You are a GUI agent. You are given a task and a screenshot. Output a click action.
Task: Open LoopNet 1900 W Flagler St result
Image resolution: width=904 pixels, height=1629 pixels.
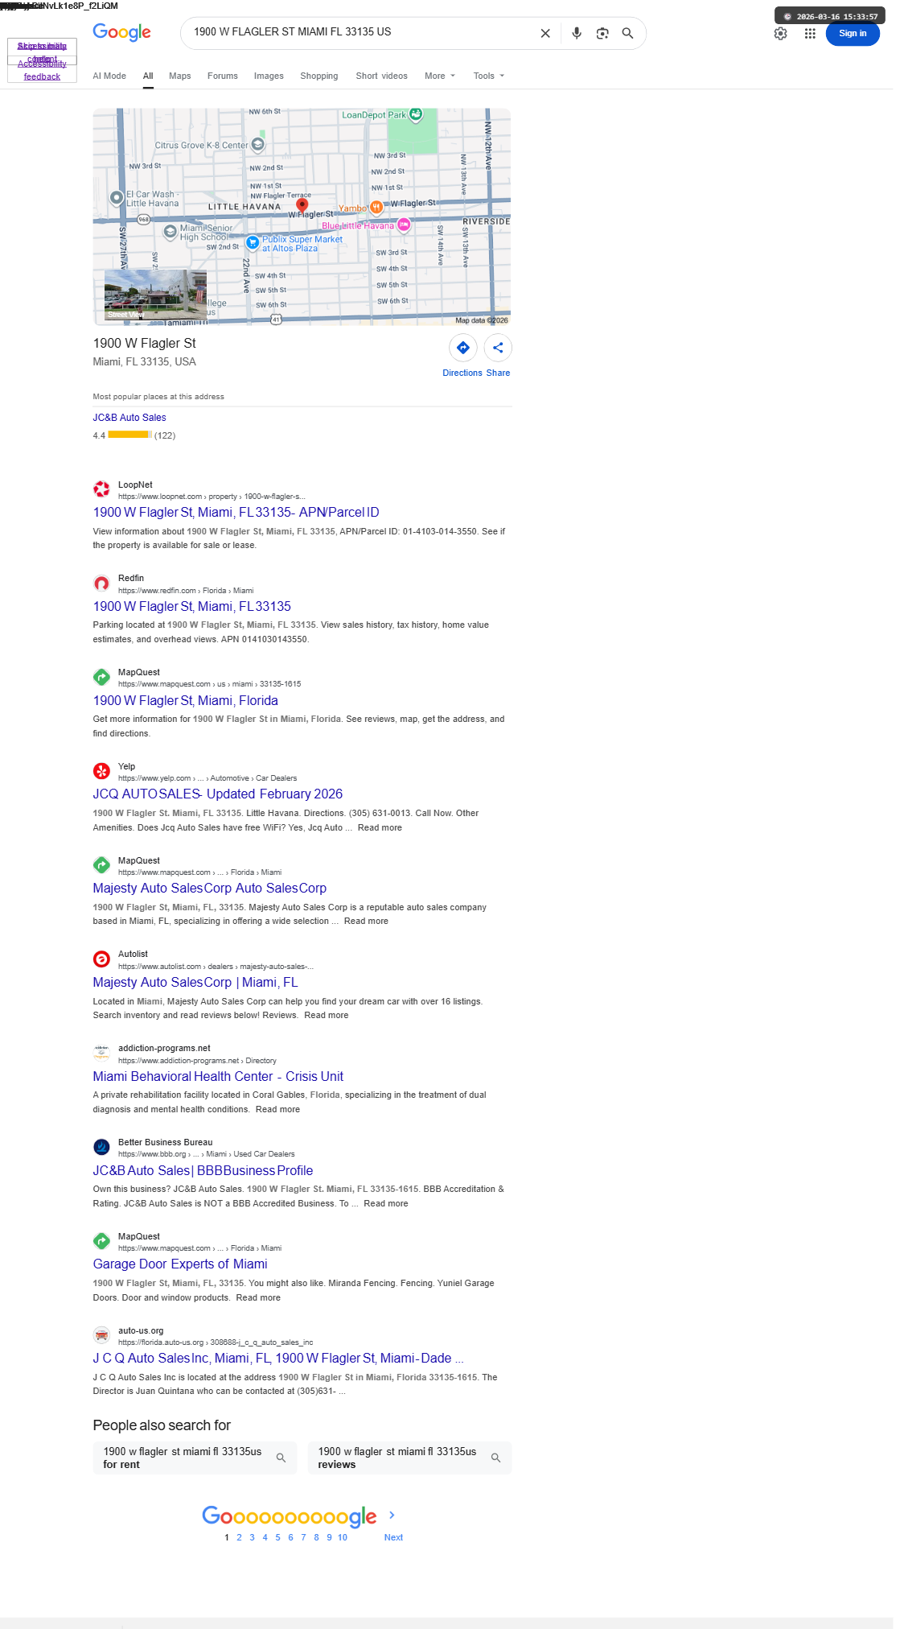[236, 512]
